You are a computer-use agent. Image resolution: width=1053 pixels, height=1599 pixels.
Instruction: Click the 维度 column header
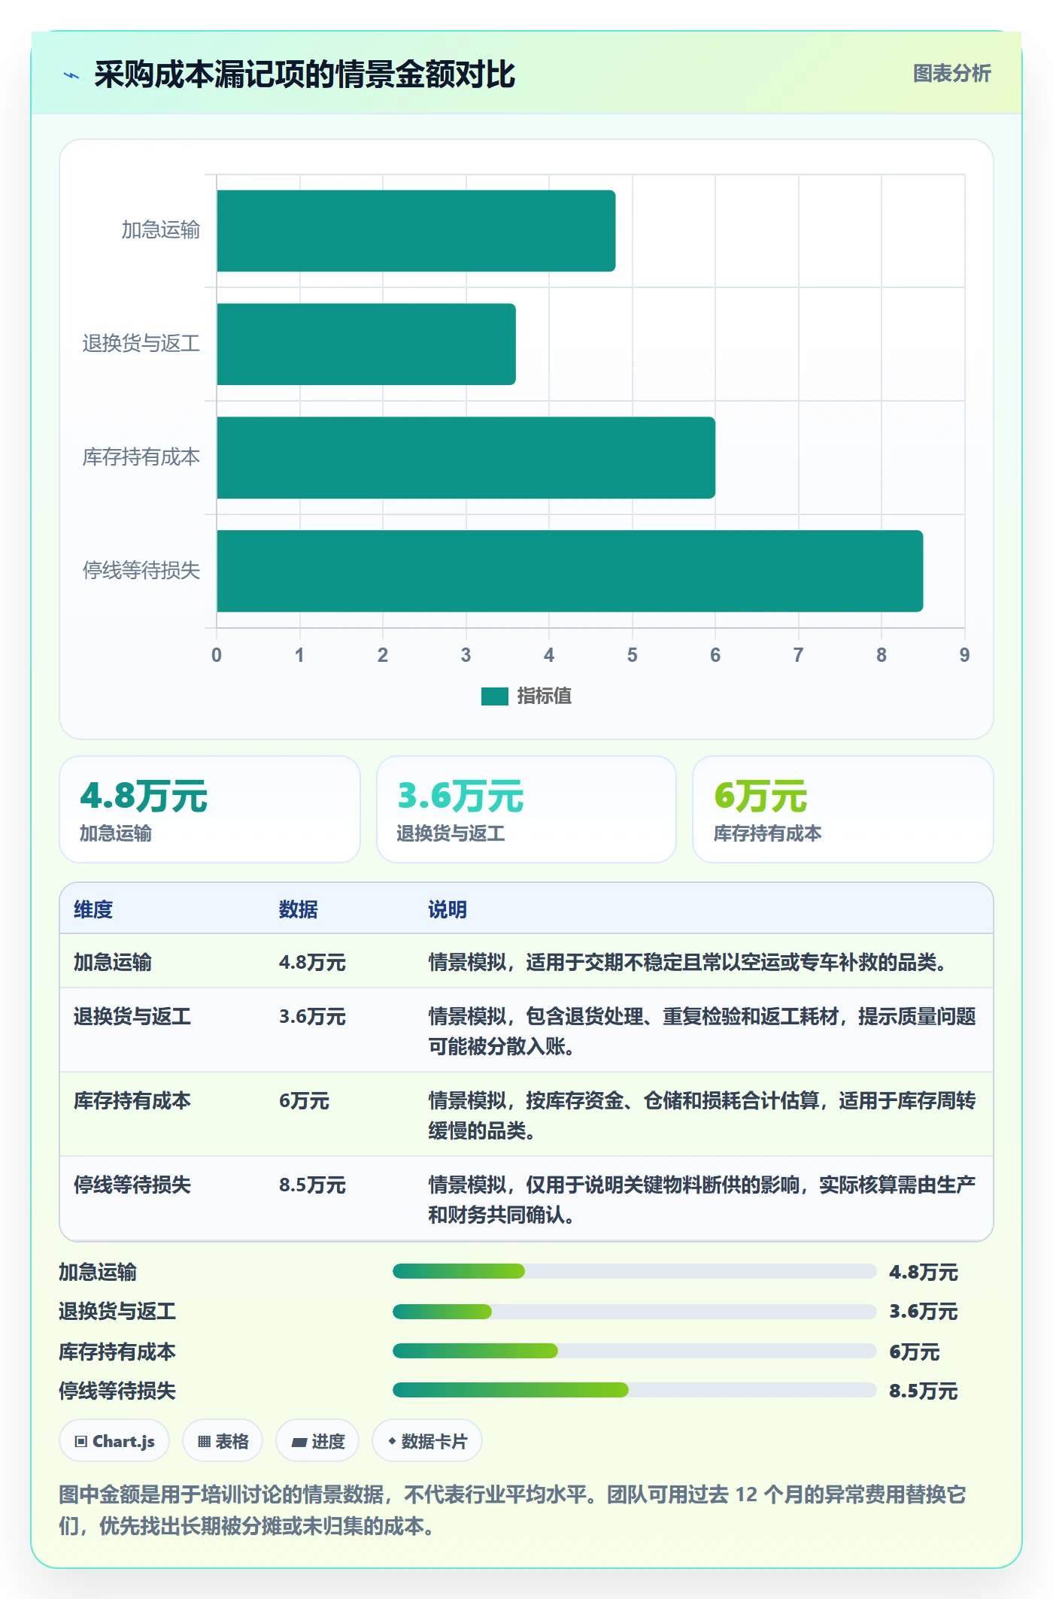pyautogui.click(x=93, y=909)
